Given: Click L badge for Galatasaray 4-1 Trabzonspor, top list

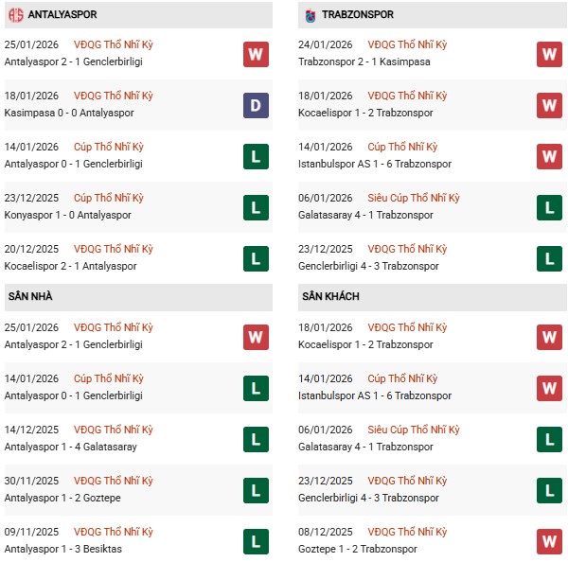Looking at the screenshot, I should (x=549, y=207).
